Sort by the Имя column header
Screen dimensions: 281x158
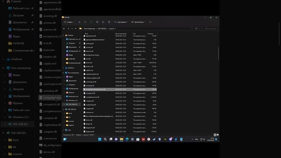pos(86,33)
